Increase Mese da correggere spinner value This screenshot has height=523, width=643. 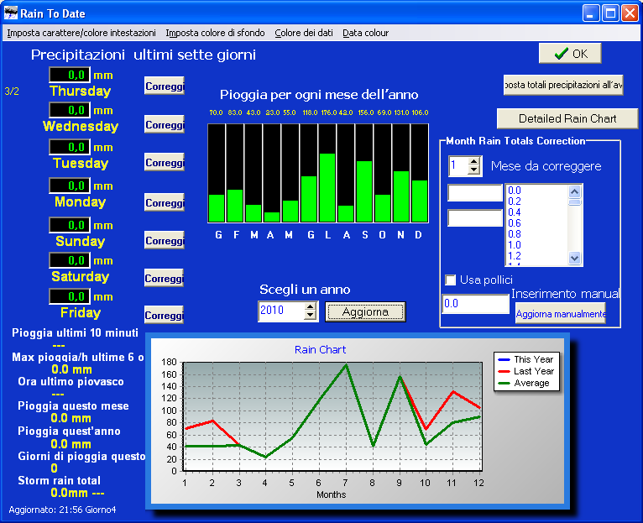474,161
